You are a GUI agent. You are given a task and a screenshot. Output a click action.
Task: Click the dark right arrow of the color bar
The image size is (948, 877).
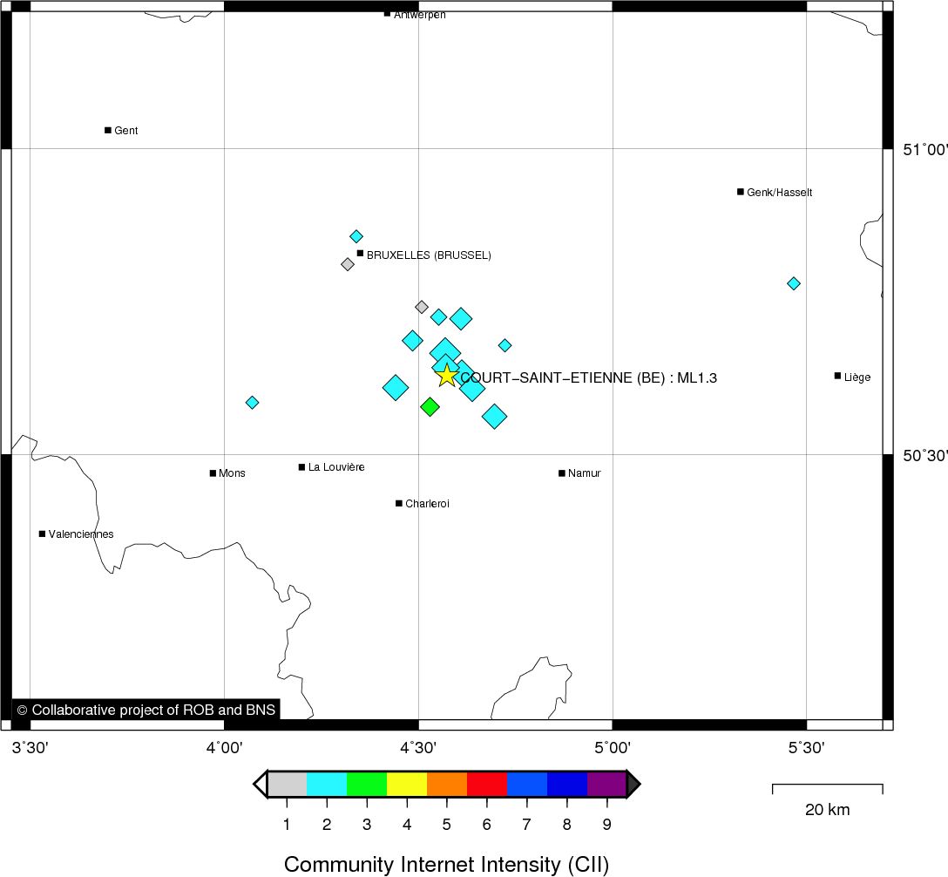tap(633, 784)
